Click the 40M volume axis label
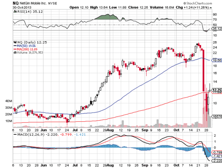222x168 pixels. [9, 101]
